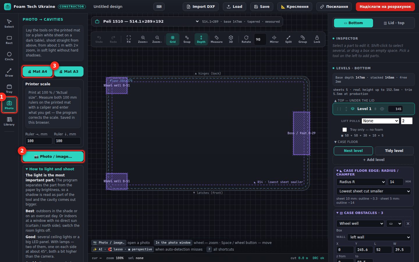Open the 3D view
Viewport: 419px width, 262px height.
pos(231,39)
